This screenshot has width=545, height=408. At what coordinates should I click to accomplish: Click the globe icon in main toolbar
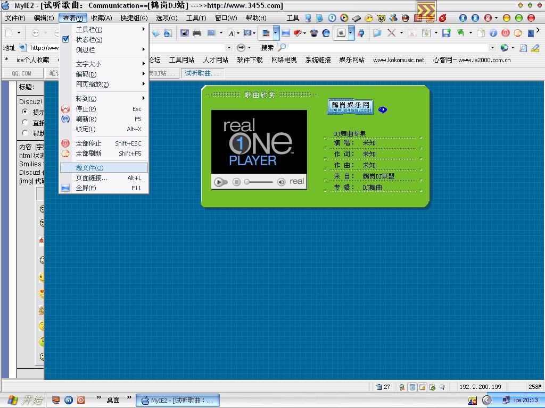point(326,33)
